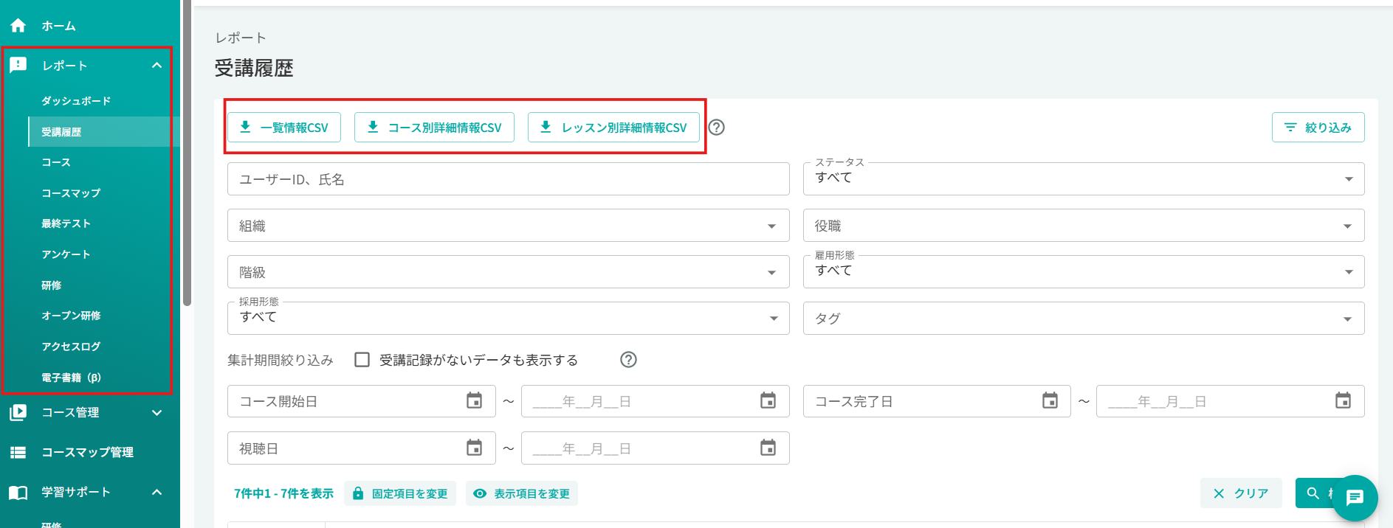1393x528 pixels.
Task: Expand the コース管理 menu chevron
Action: pos(157,412)
